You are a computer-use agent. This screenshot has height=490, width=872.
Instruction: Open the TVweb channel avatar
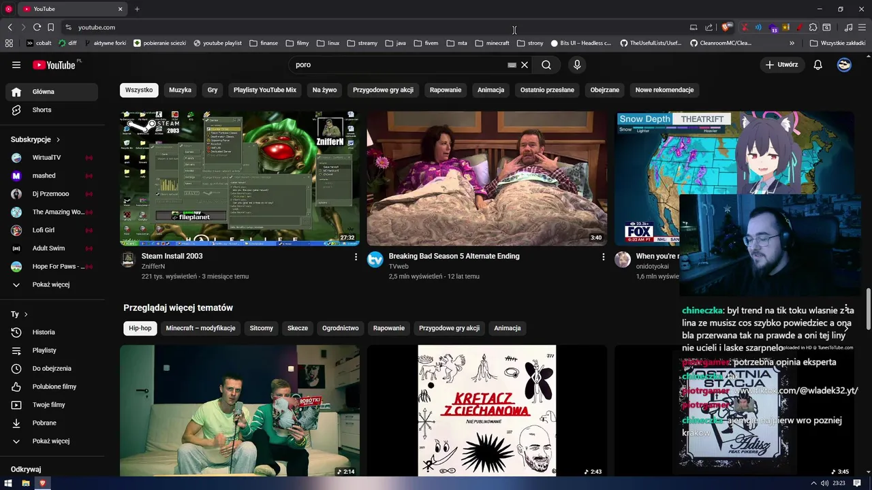tap(375, 259)
